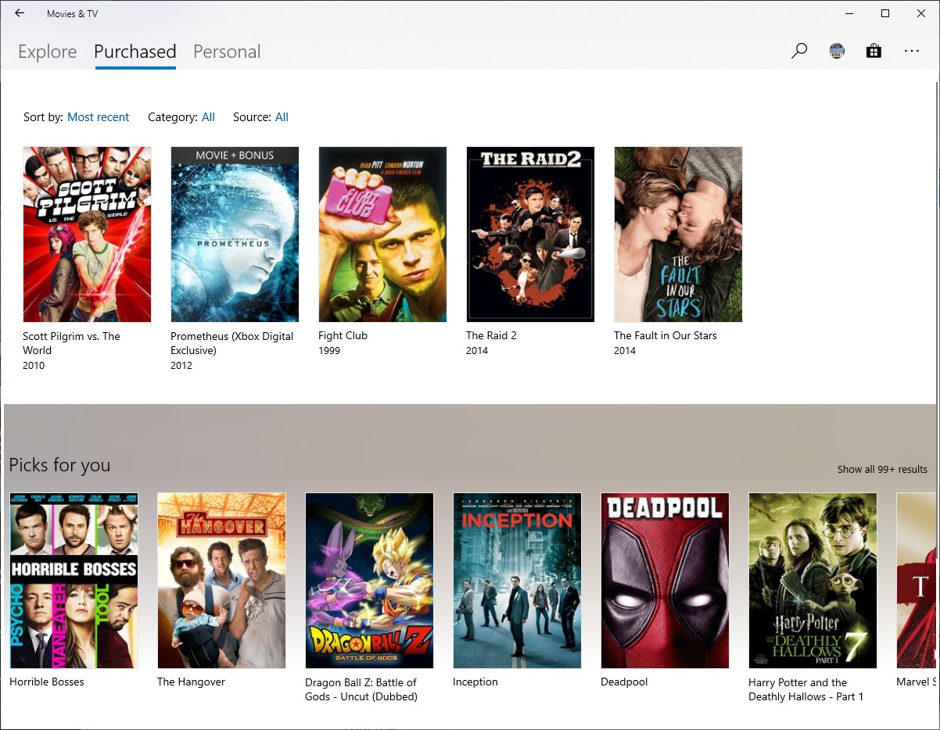Screen dimensions: 940x730
Task: Click The Hangover title text
Action: (x=191, y=682)
